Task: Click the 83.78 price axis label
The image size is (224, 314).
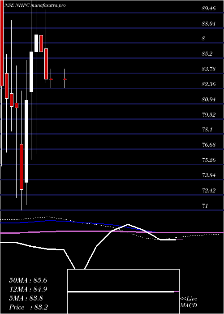Action: [209, 69]
